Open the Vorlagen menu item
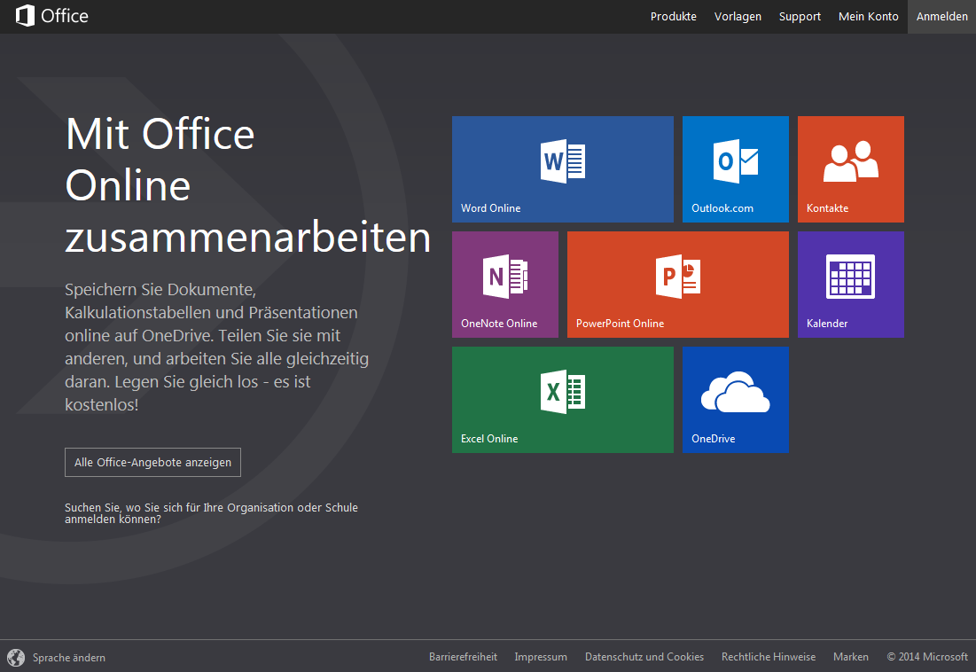Image resolution: width=976 pixels, height=672 pixels. (738, 17)
